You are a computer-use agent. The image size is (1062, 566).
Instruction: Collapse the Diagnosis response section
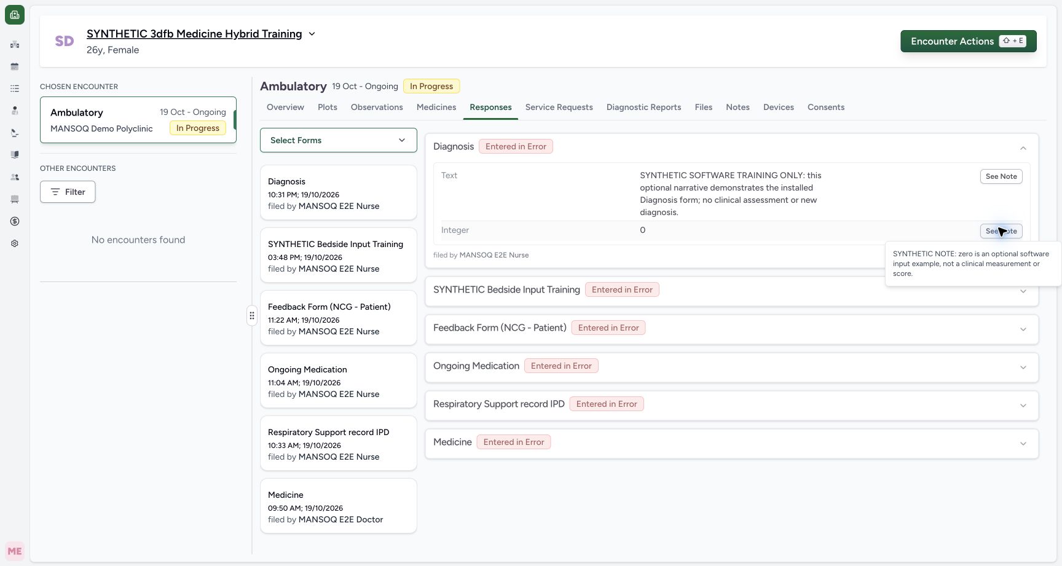[1023, 148]
